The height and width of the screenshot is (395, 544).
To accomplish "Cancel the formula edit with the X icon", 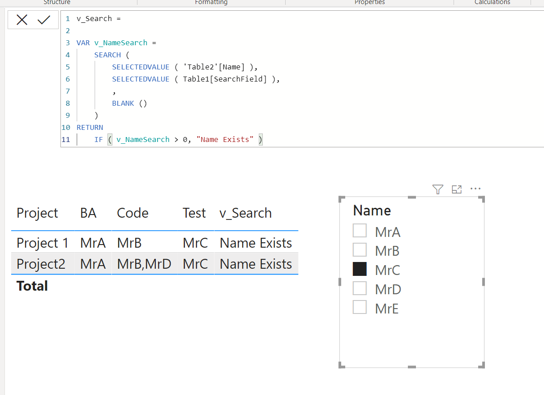I will (22, 20).
